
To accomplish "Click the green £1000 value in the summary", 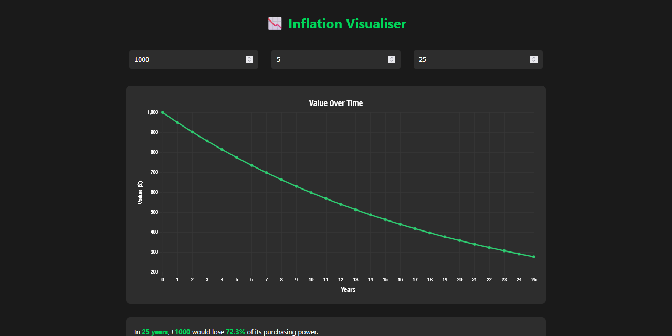I will point(181,332).
